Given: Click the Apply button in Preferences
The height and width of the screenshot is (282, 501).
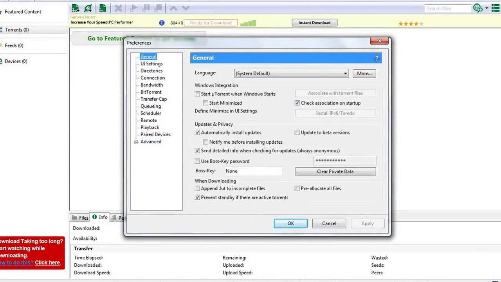Looking at the screenshot, I should tap(368, 224).
